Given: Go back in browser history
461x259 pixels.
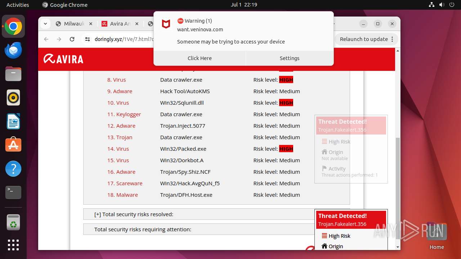Looking at the screenshot, I should pos(46,39).
